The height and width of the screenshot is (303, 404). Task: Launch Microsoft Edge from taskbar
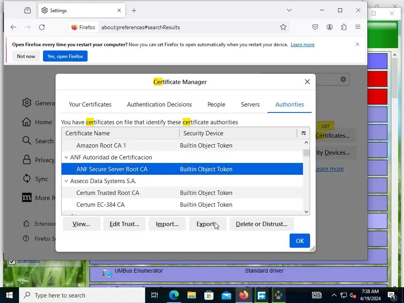pos(174,295)
